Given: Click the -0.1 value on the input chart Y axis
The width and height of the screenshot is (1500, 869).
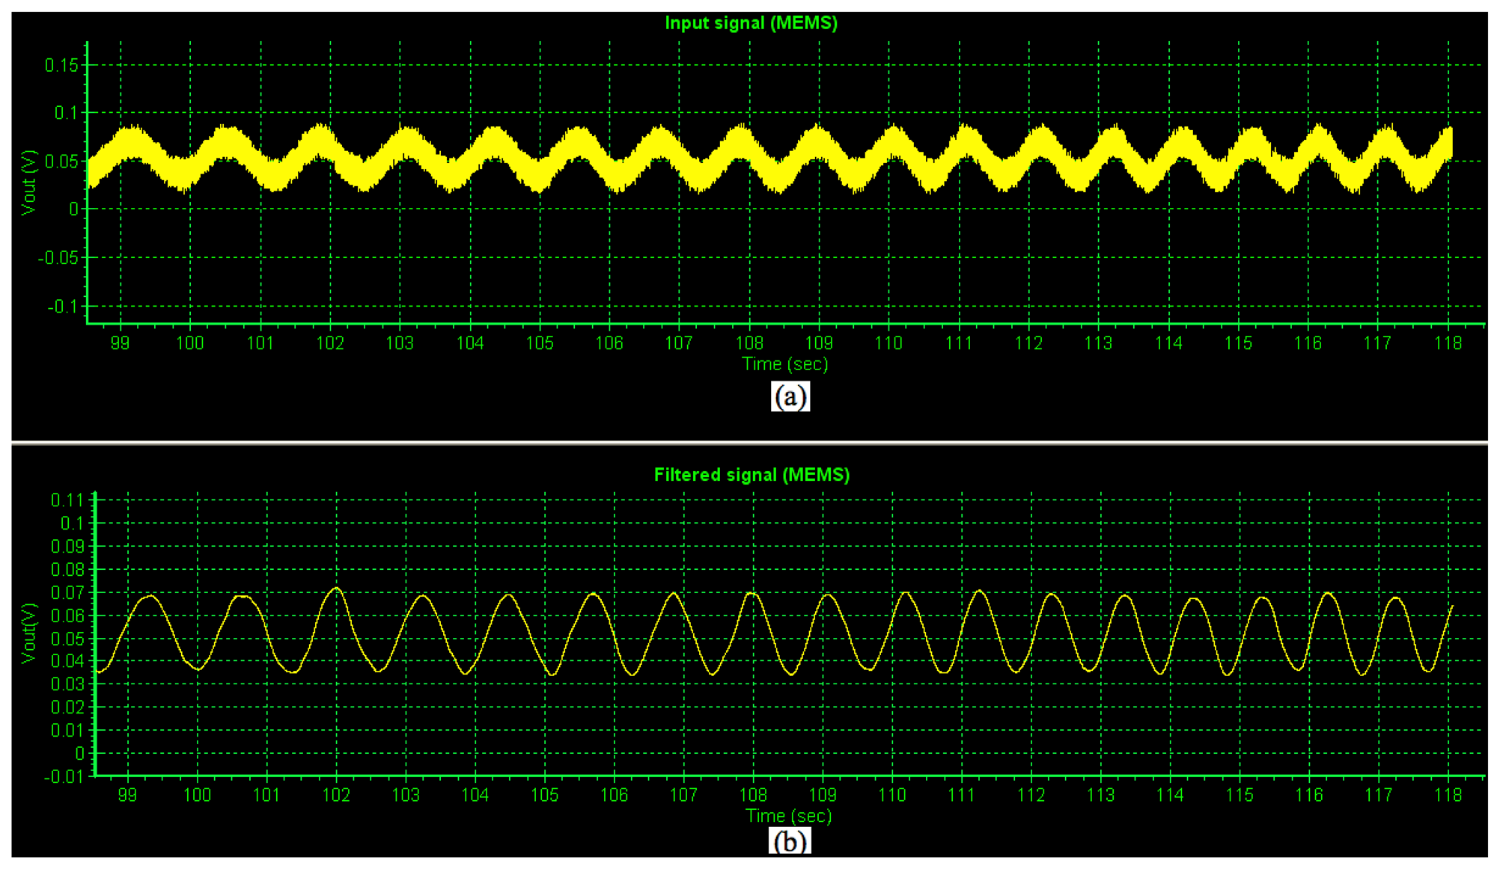Looking at the screenshot, I should tap(62, 307).
